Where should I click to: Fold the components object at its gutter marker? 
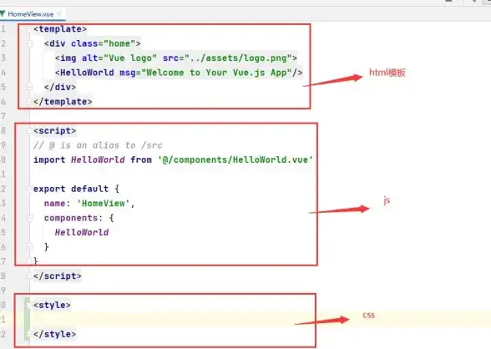[x=30, y=218]
